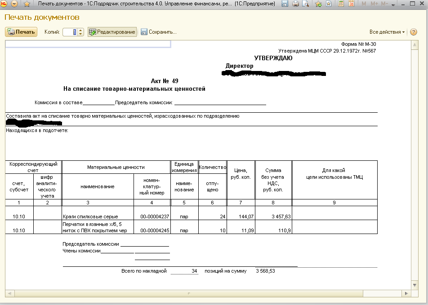Viewport: 428px width, 305px height.
Task: Open the main menu round arrow button
Action: [x=14, y=4]
